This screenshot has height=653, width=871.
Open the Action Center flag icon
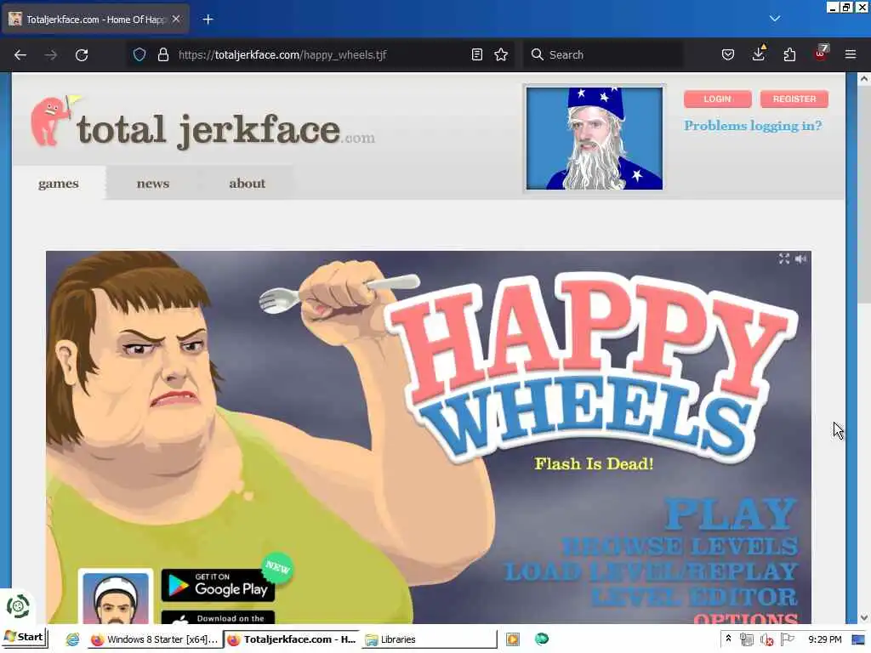[788, 639]
